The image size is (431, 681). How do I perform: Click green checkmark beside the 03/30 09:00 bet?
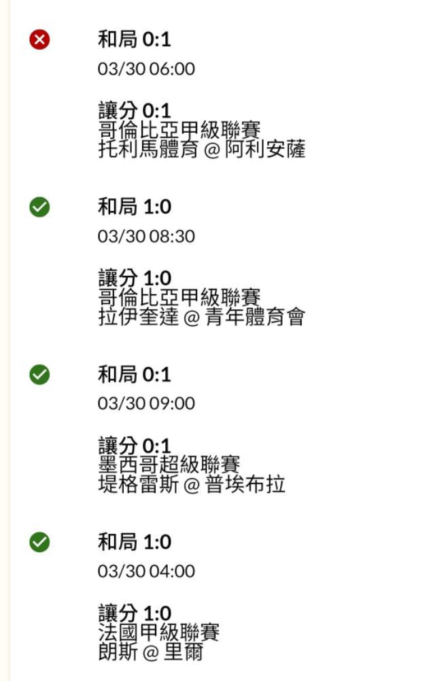pos(40,374)
